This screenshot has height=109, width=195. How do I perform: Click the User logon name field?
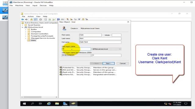76,49
